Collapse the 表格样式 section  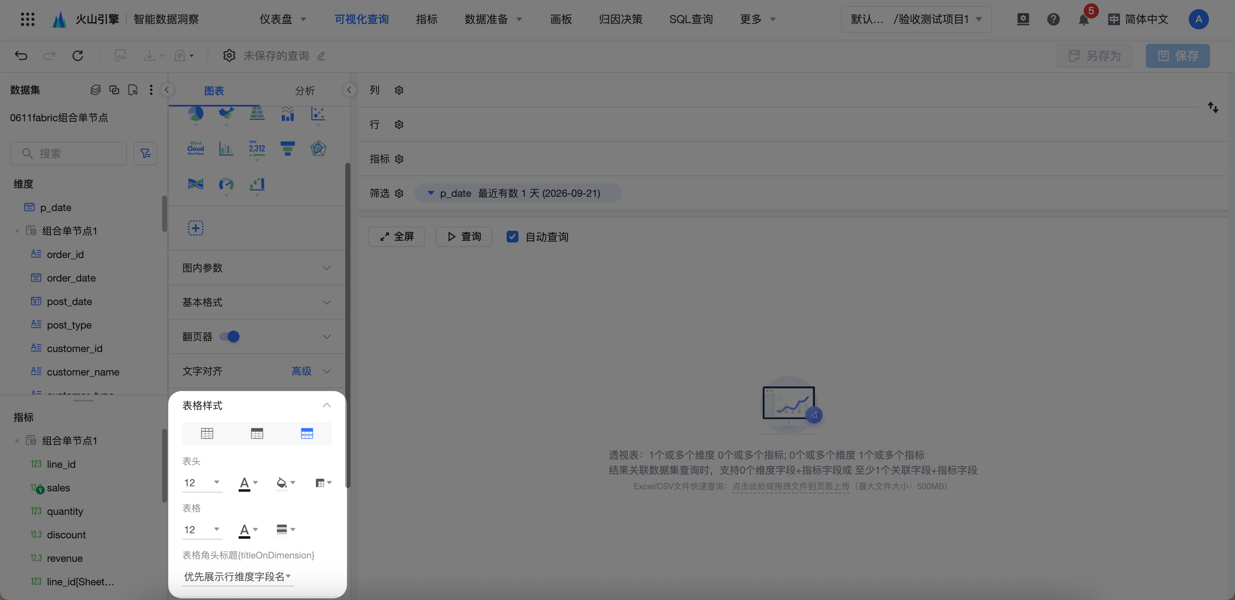[326, 405]
